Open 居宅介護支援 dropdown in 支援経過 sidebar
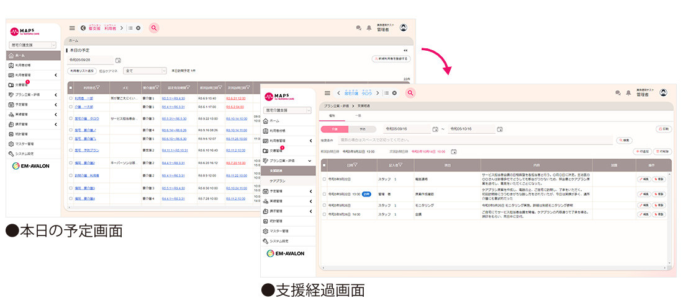 [287, 110]
